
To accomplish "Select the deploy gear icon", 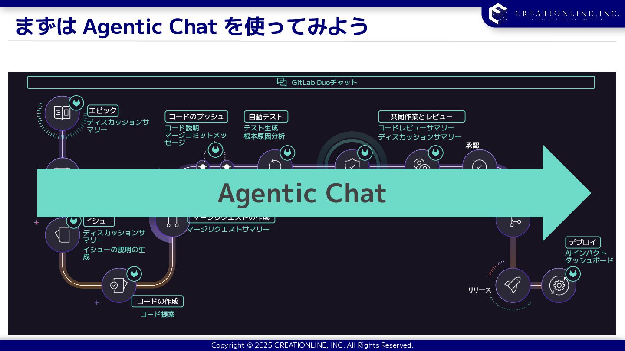I will coord(559,285).
